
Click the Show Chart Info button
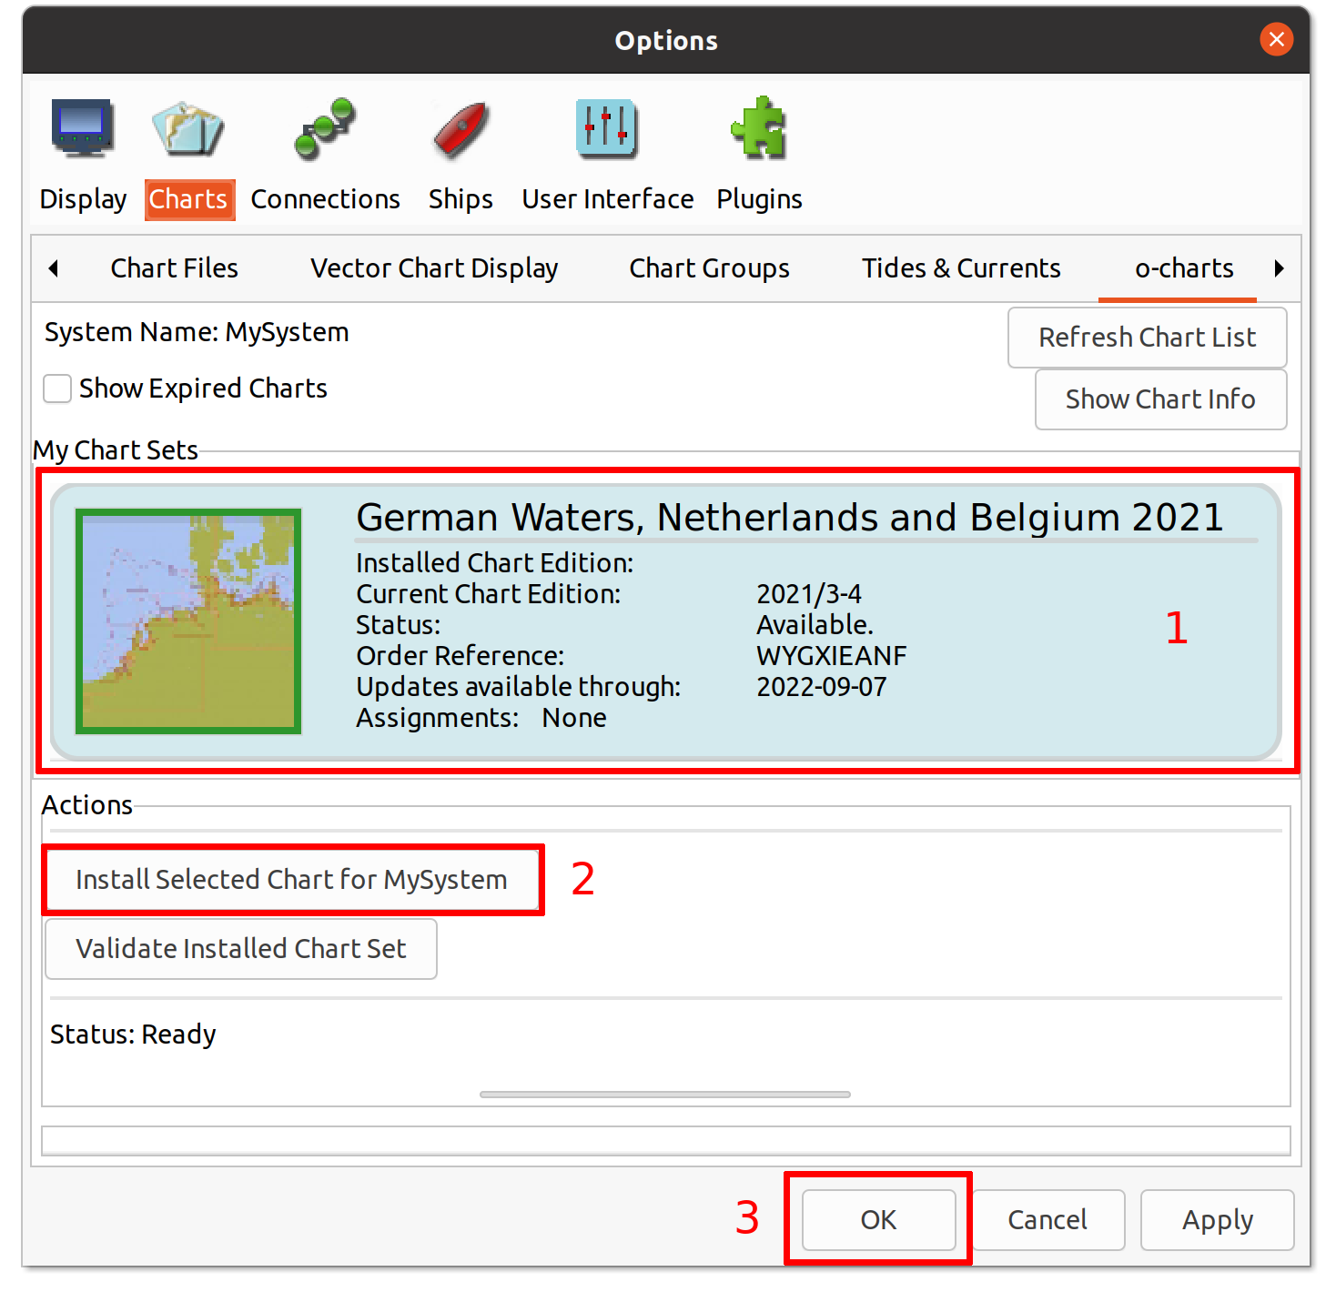(x=1160, y=399)
